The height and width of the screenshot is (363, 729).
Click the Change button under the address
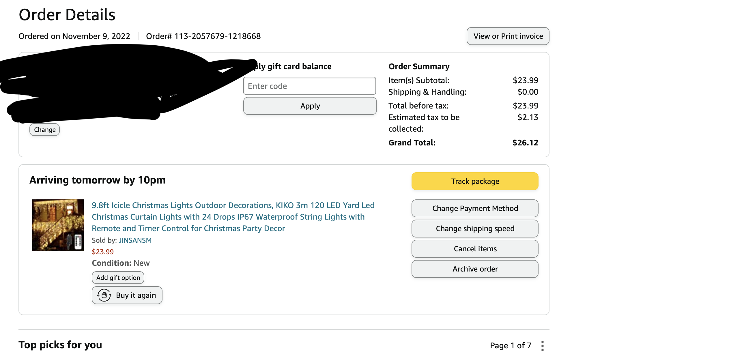coord(45,130)
